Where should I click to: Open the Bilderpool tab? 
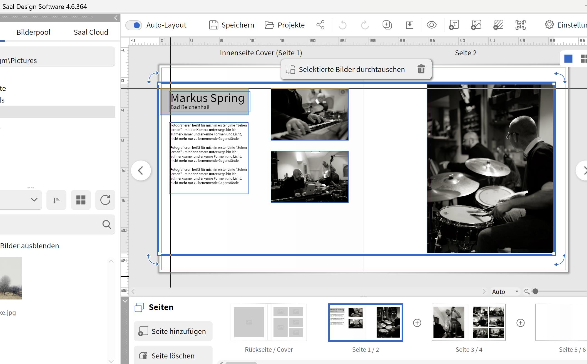point(33,32)
